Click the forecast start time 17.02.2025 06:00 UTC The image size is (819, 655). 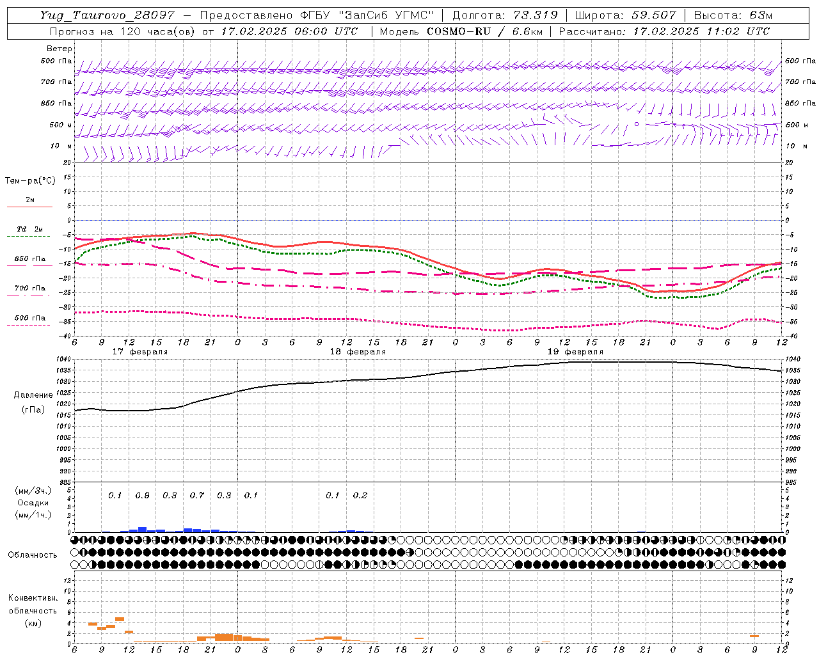coord(289,31)
